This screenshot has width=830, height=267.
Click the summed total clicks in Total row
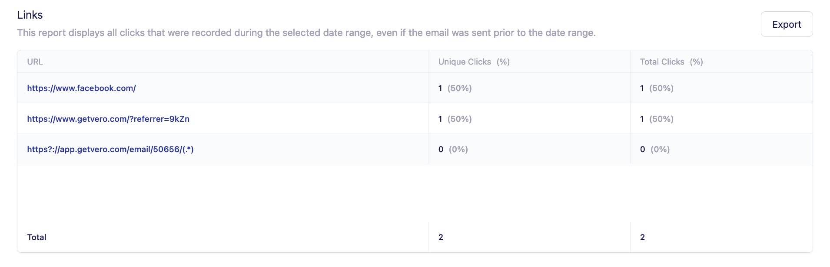[642, 237]
